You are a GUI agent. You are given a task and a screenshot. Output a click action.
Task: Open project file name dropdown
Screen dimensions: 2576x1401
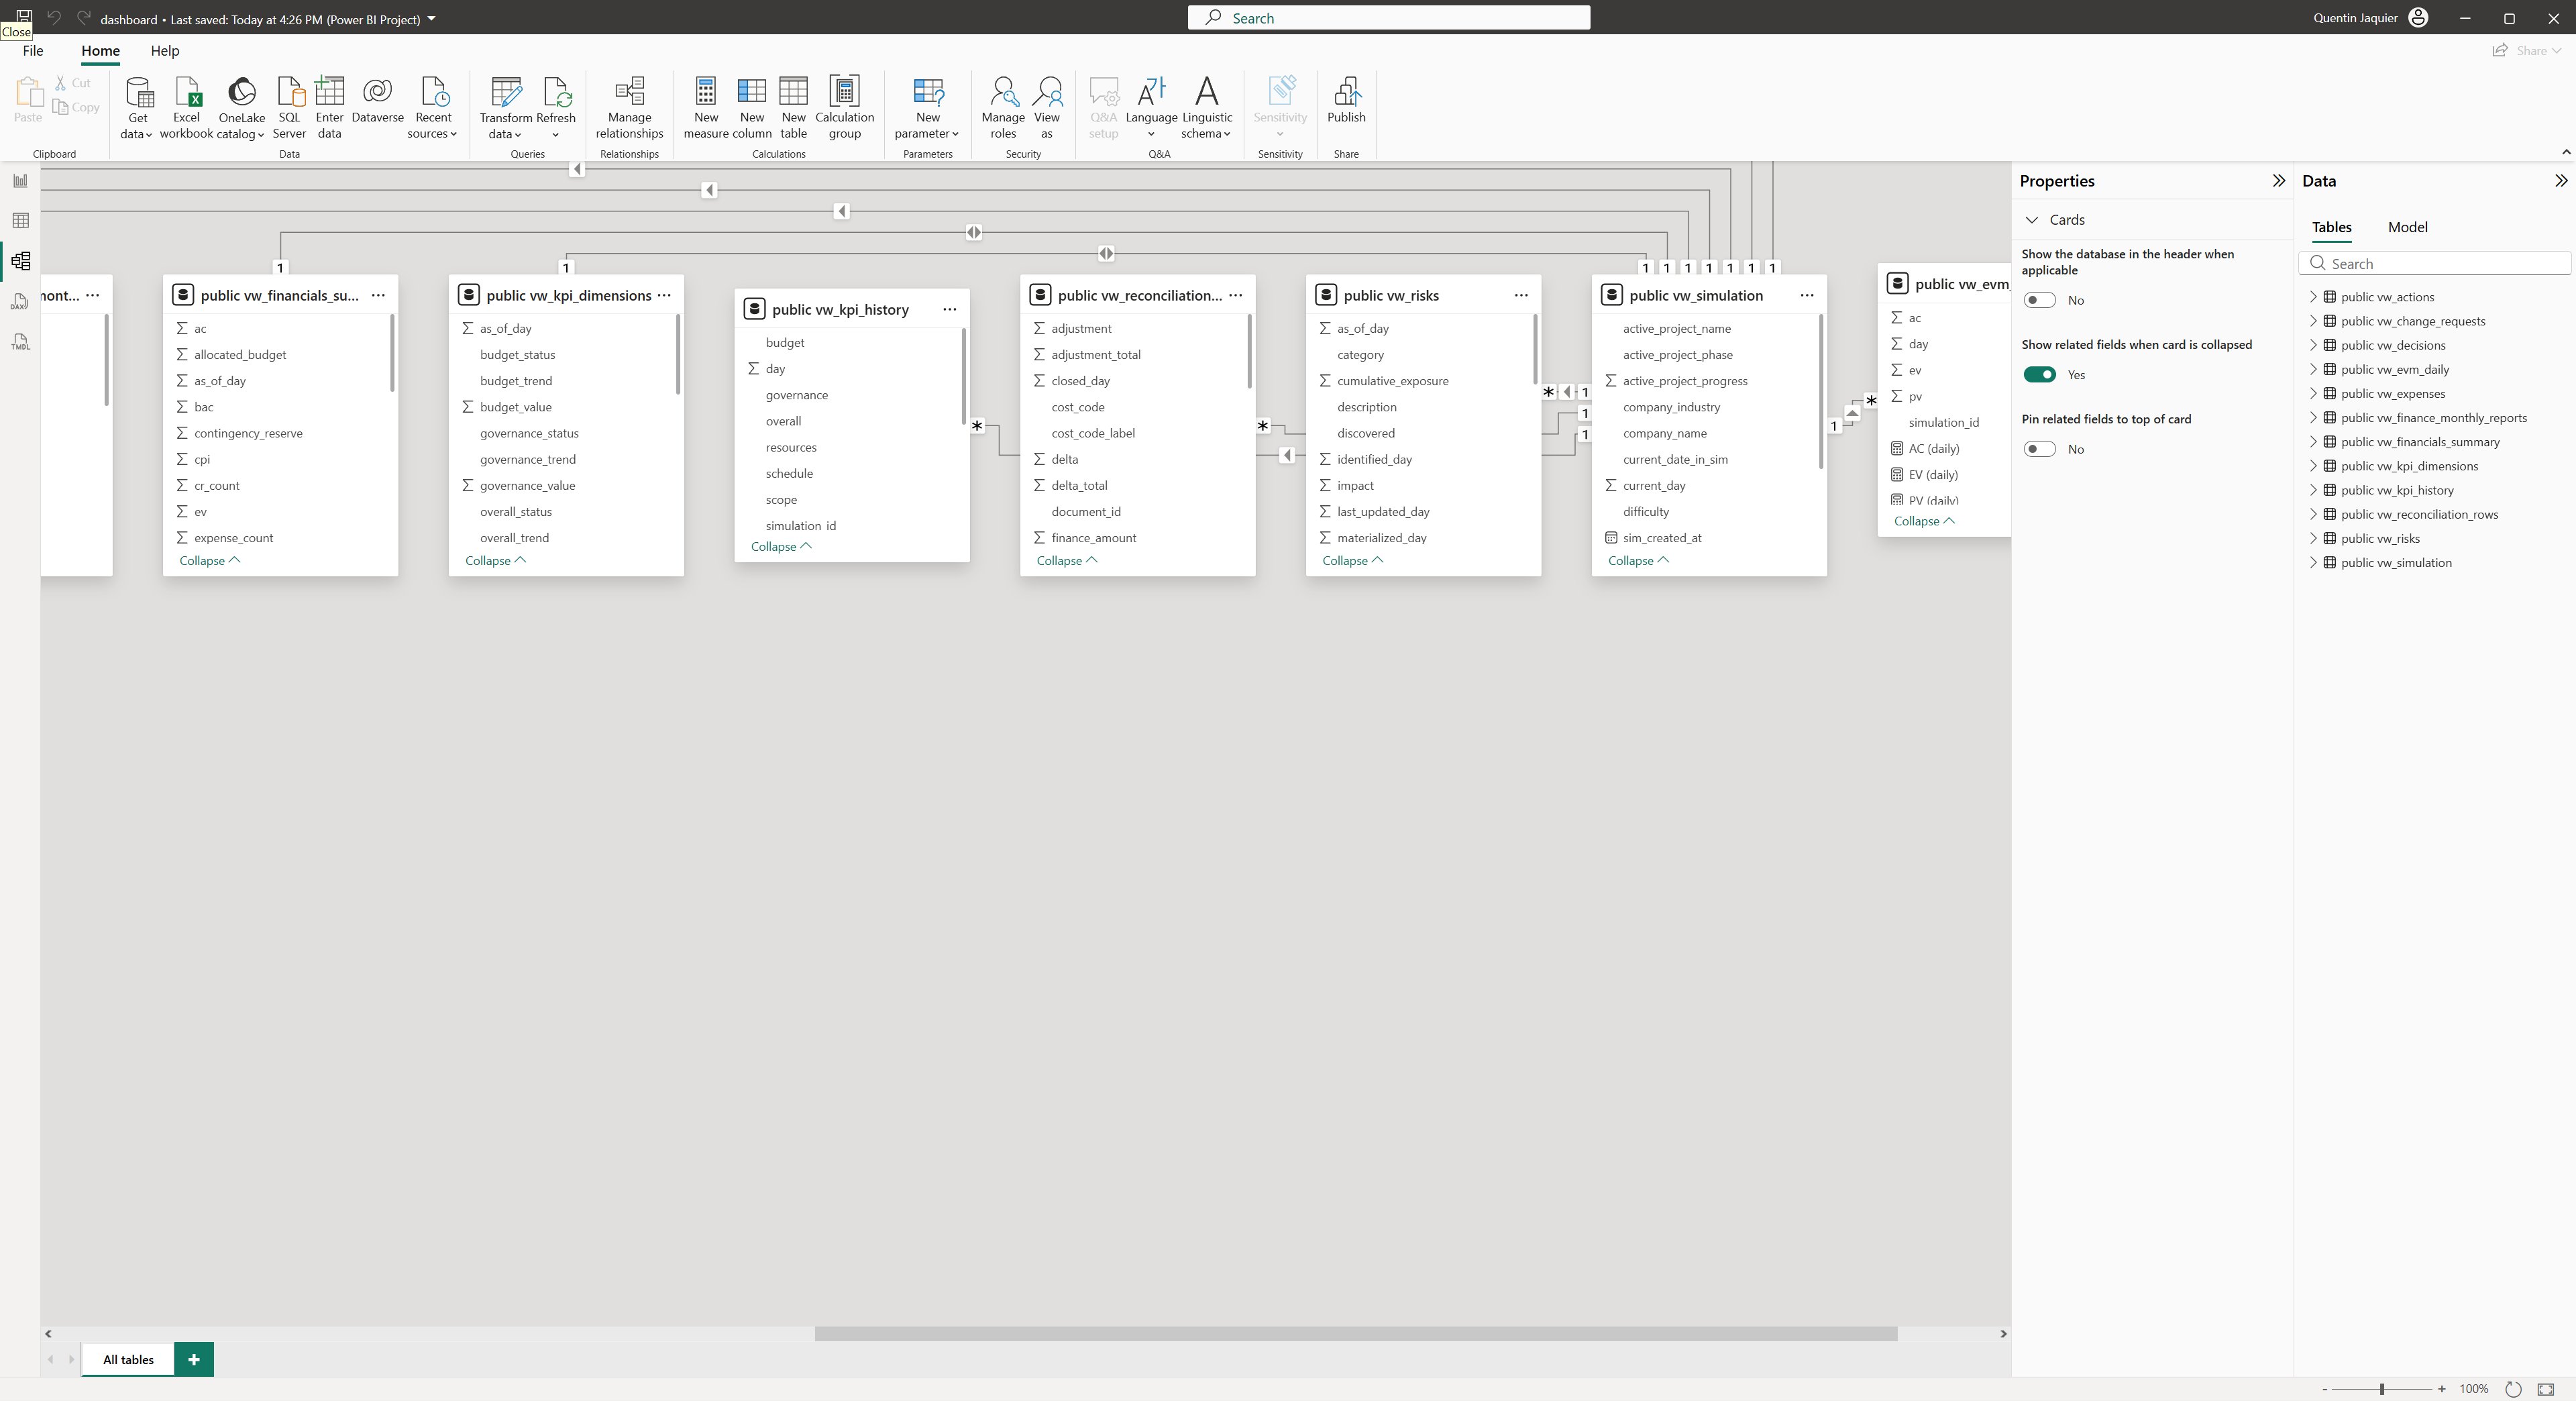pyautogui.click(x=431, y=19)
